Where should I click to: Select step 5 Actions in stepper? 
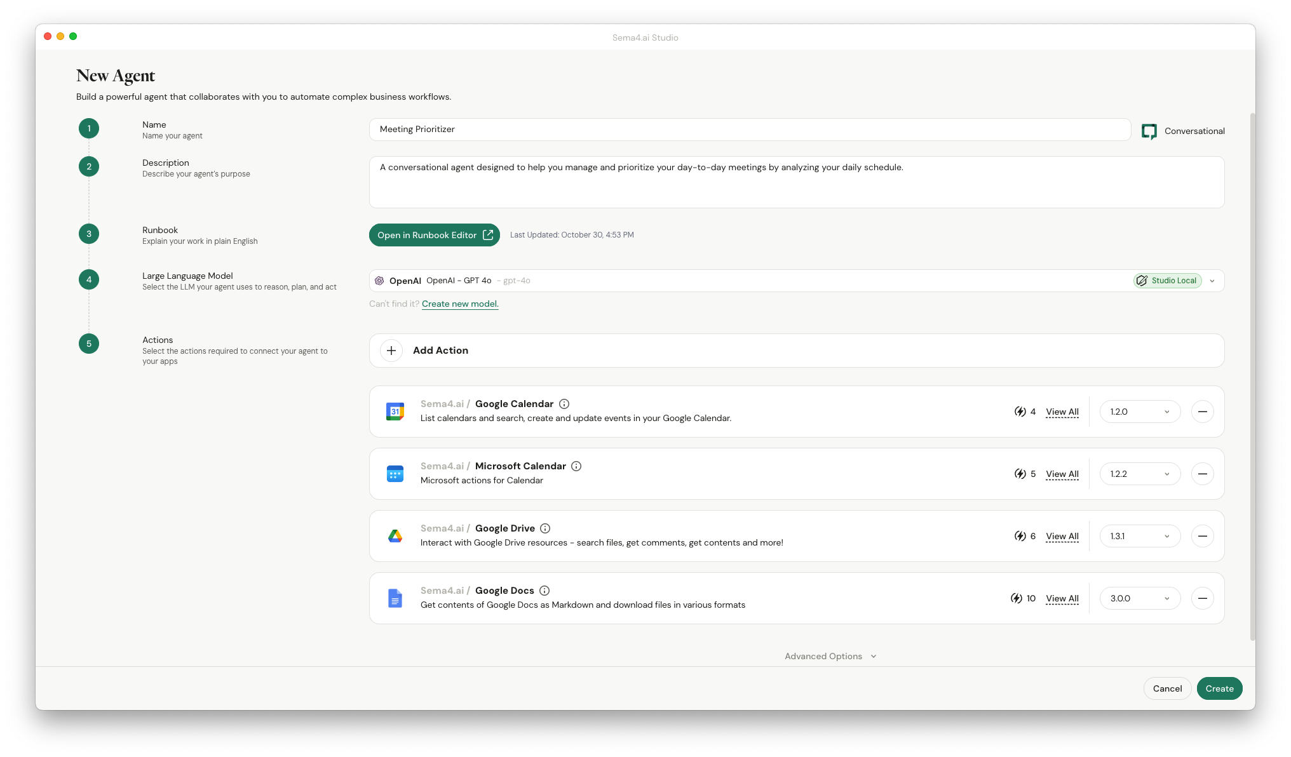coord(89,344)
